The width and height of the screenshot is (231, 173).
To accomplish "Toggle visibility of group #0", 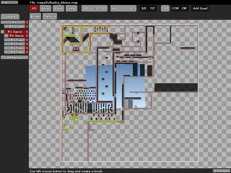I will click(2, 22).
